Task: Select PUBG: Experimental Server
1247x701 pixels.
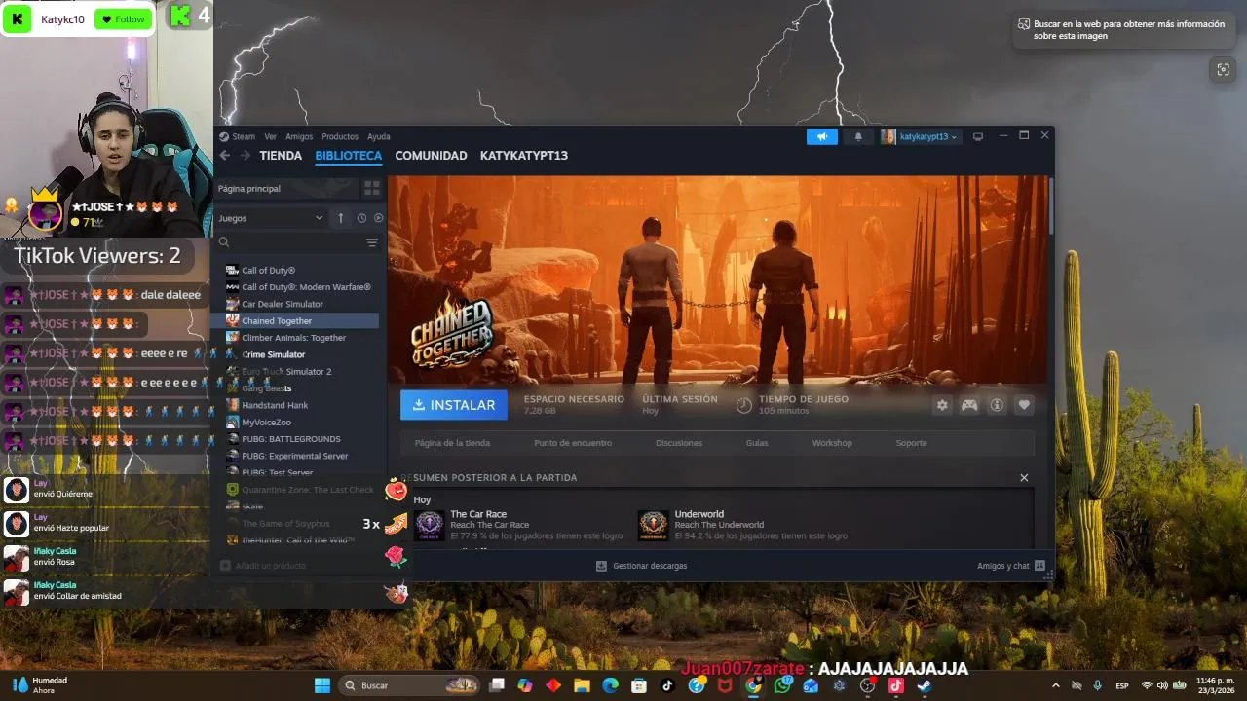Action: tap(295, 456)
